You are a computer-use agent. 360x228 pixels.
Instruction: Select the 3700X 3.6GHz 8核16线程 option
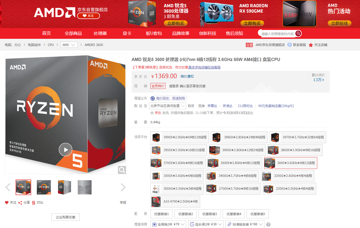pyautogui.click(x=178, y=163)
